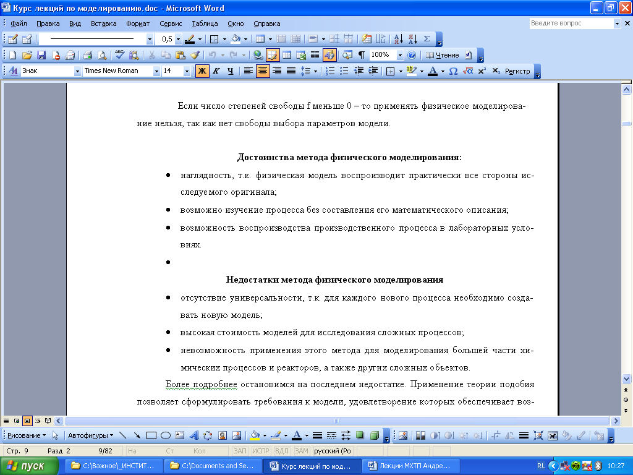
Task: Expand the Автофигуры menu
Action: pos(90,435)
